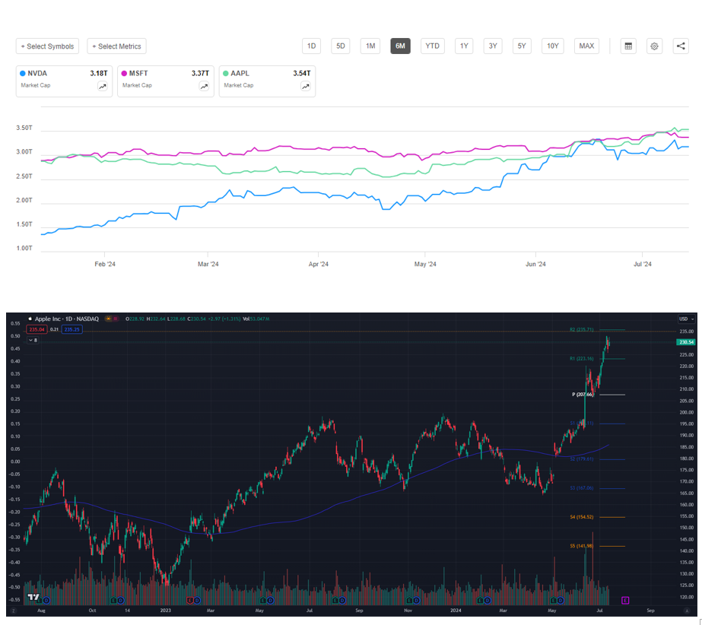
Task: Click the 3.50T y-axis label
Action: (x=24, y=128)
